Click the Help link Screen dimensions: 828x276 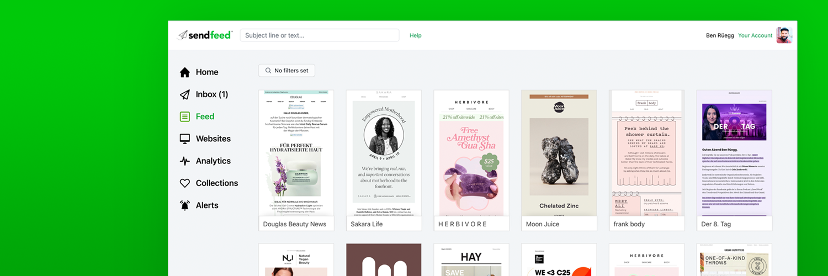tap(416, 35)
